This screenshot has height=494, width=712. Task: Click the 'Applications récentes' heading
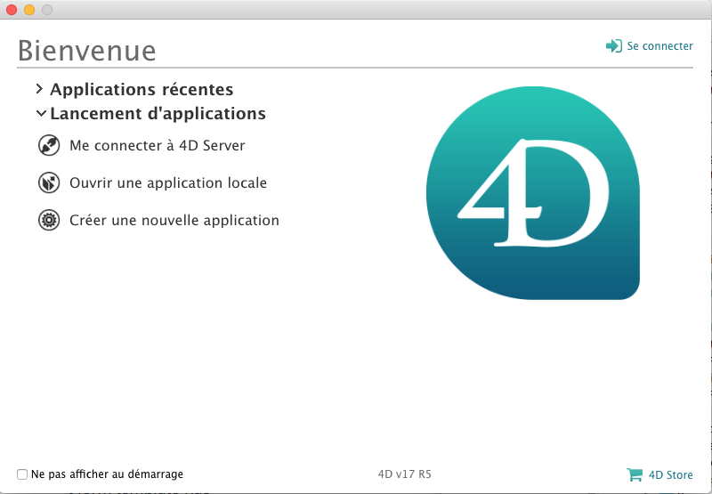[x=142, y=90]
